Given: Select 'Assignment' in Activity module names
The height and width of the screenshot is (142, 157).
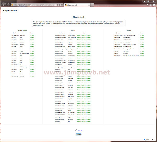Looking at the screenshot, I should (x=22, y=35).
